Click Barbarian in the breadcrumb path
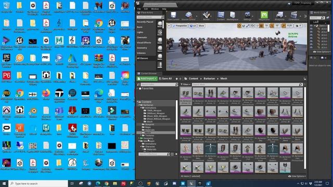 (x=209, y=78)
